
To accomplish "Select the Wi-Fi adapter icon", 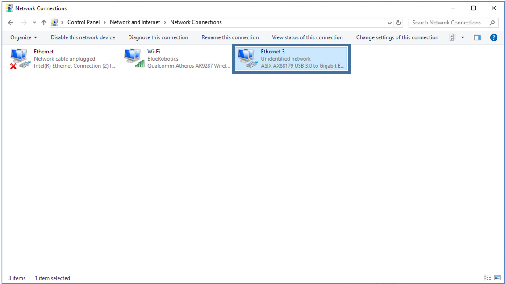I will 134,58.
